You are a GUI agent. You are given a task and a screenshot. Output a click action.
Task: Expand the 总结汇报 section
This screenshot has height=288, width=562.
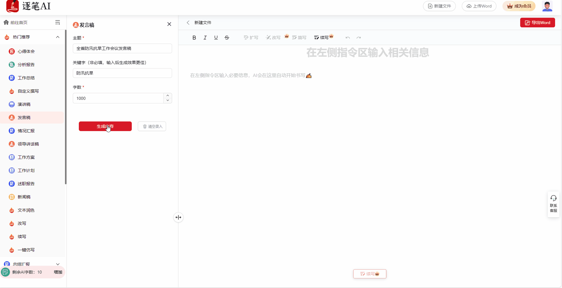coord(58,264)
